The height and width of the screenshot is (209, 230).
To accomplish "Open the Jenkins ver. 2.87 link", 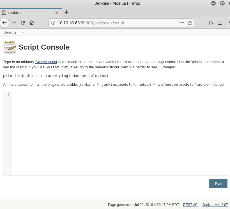I will click(x=215, y=205).
